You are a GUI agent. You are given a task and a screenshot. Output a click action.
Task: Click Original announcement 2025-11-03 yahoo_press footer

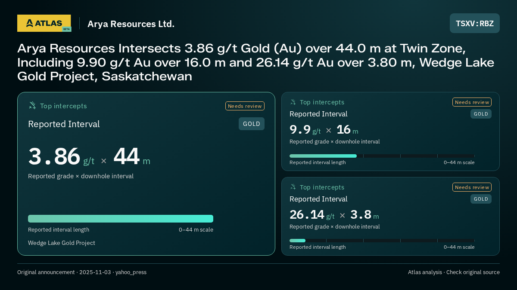pyautogui.click(x=82, y=272)
